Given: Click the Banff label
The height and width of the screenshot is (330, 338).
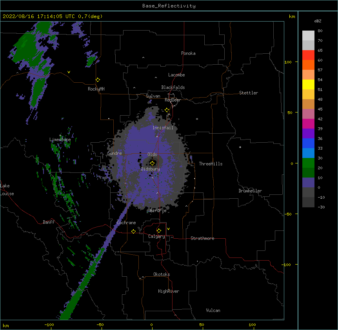Looking at the screenshot, I should 49,222.
